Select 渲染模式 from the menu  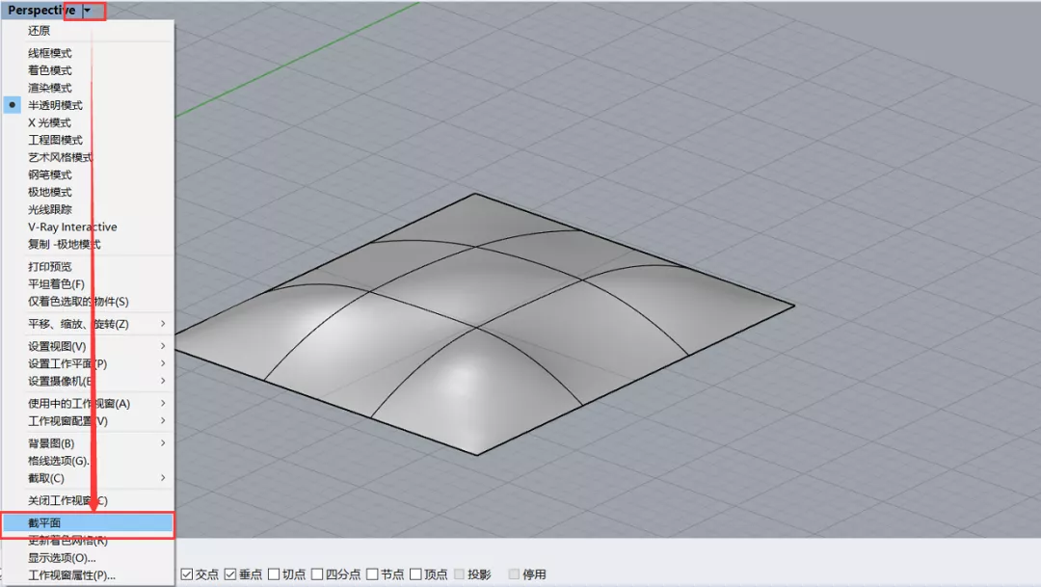pyautogui.click(x=89, y=88)
